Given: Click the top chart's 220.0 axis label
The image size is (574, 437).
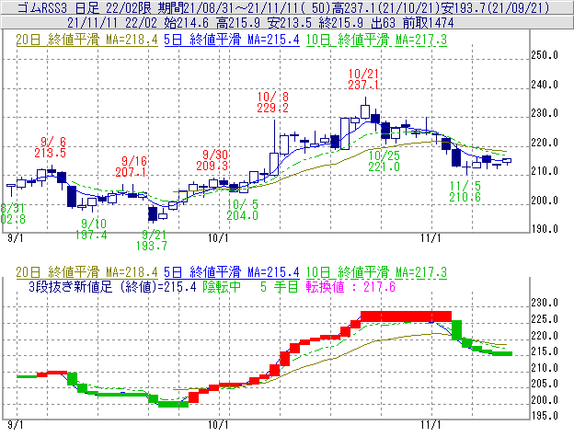Looking at the screenshot, I should point(545,143).
